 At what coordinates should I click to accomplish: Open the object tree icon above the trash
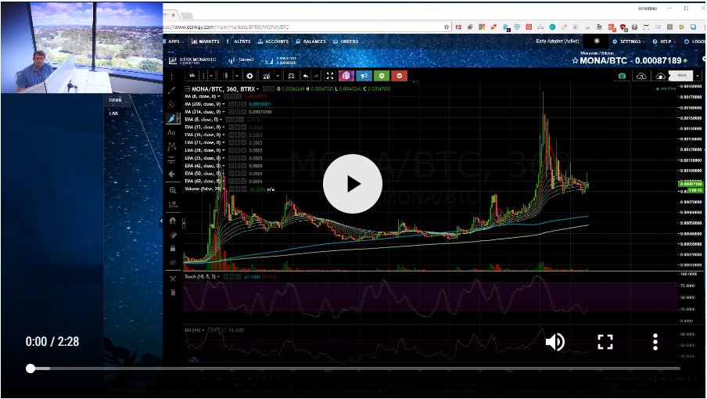click(x=173, y=279)
